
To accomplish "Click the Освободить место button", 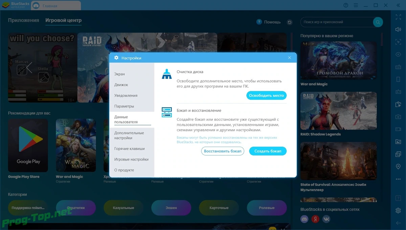I will pos(266,96).
